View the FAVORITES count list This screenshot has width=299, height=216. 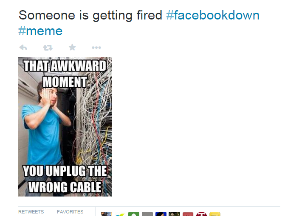[x=70, y=212]
